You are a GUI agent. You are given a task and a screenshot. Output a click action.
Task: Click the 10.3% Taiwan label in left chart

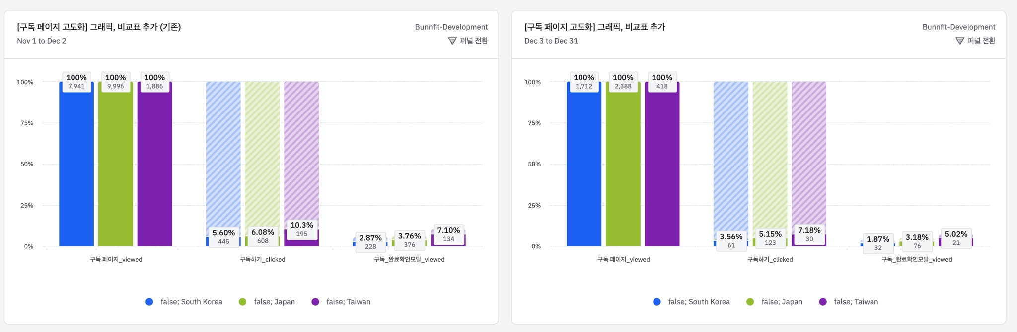pyautogui.click(x=301, y=225)
